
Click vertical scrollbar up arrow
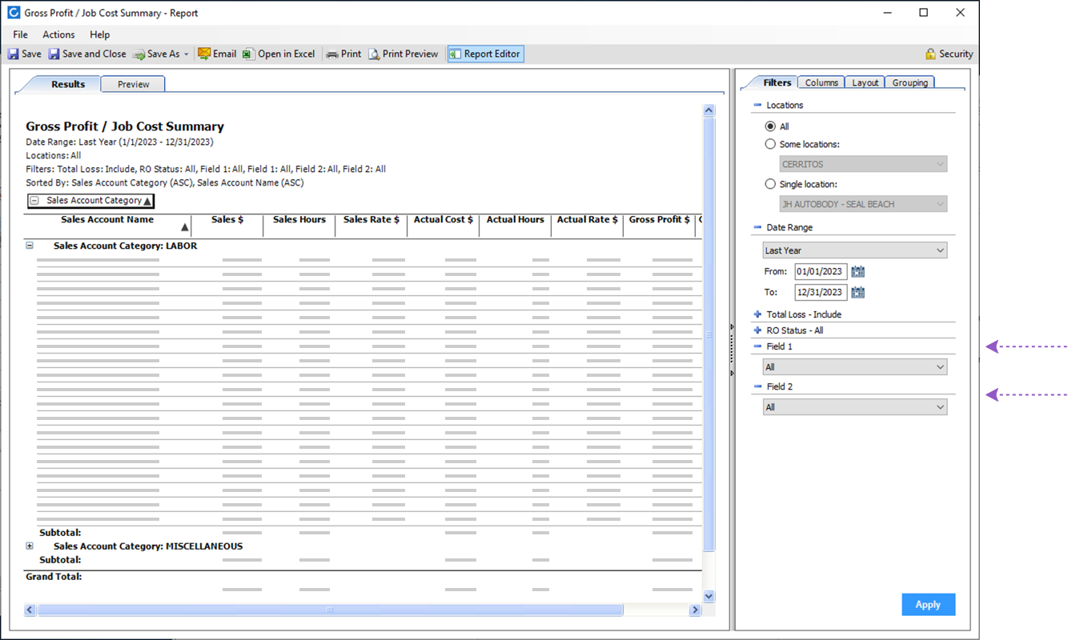[x=709, y=110]
